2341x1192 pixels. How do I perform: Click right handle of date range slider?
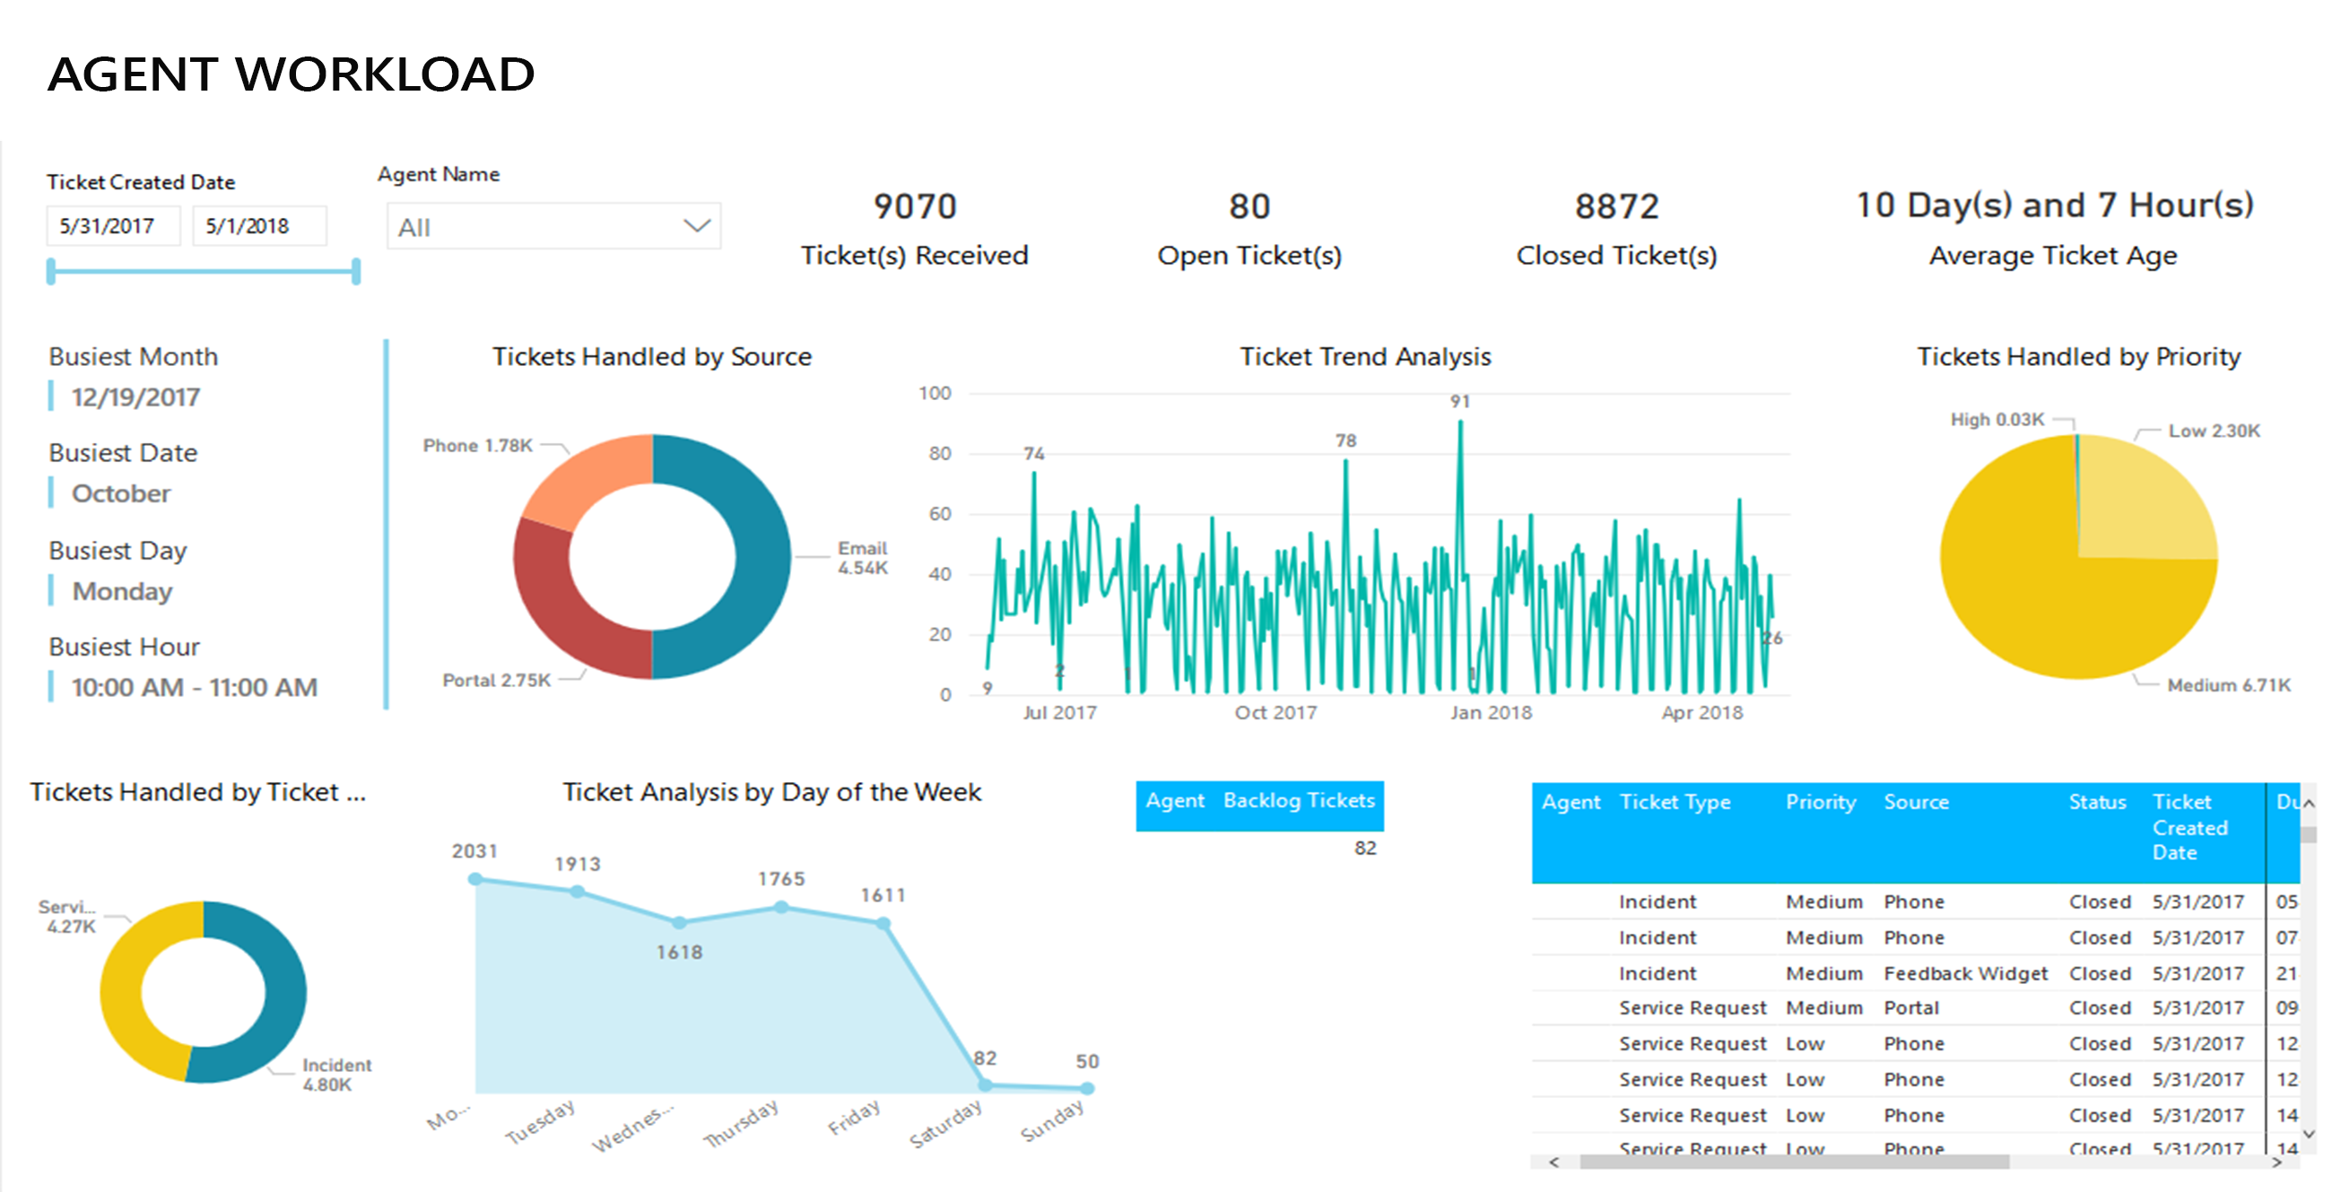click(356, 271)
